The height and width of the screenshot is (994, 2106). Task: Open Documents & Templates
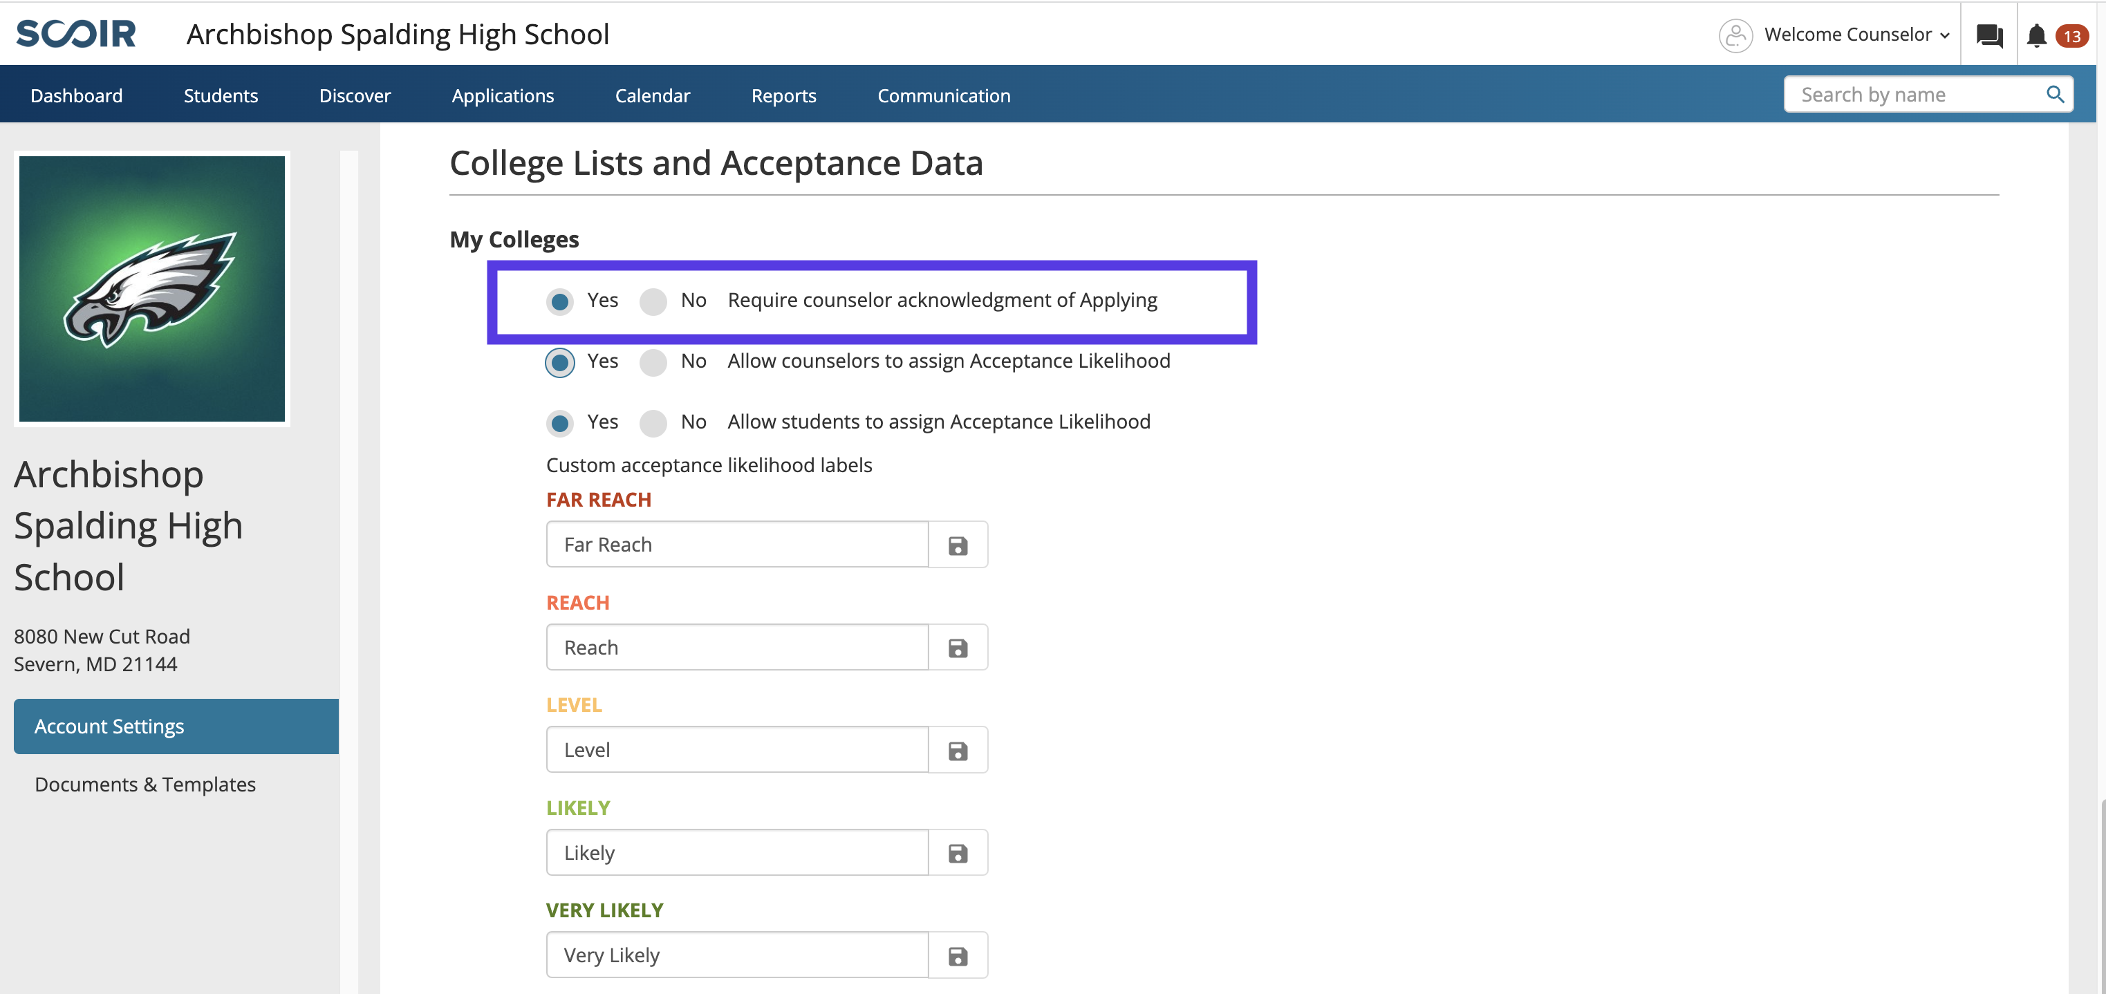pos(145,785)
